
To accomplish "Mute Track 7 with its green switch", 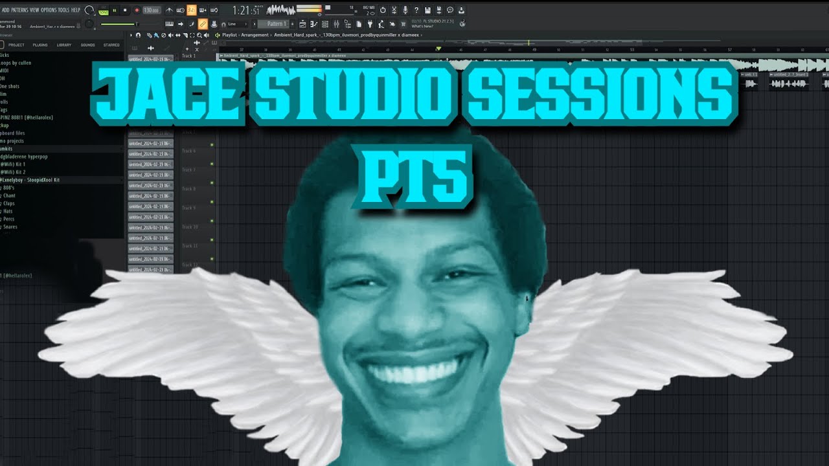I will click(212, 183).
